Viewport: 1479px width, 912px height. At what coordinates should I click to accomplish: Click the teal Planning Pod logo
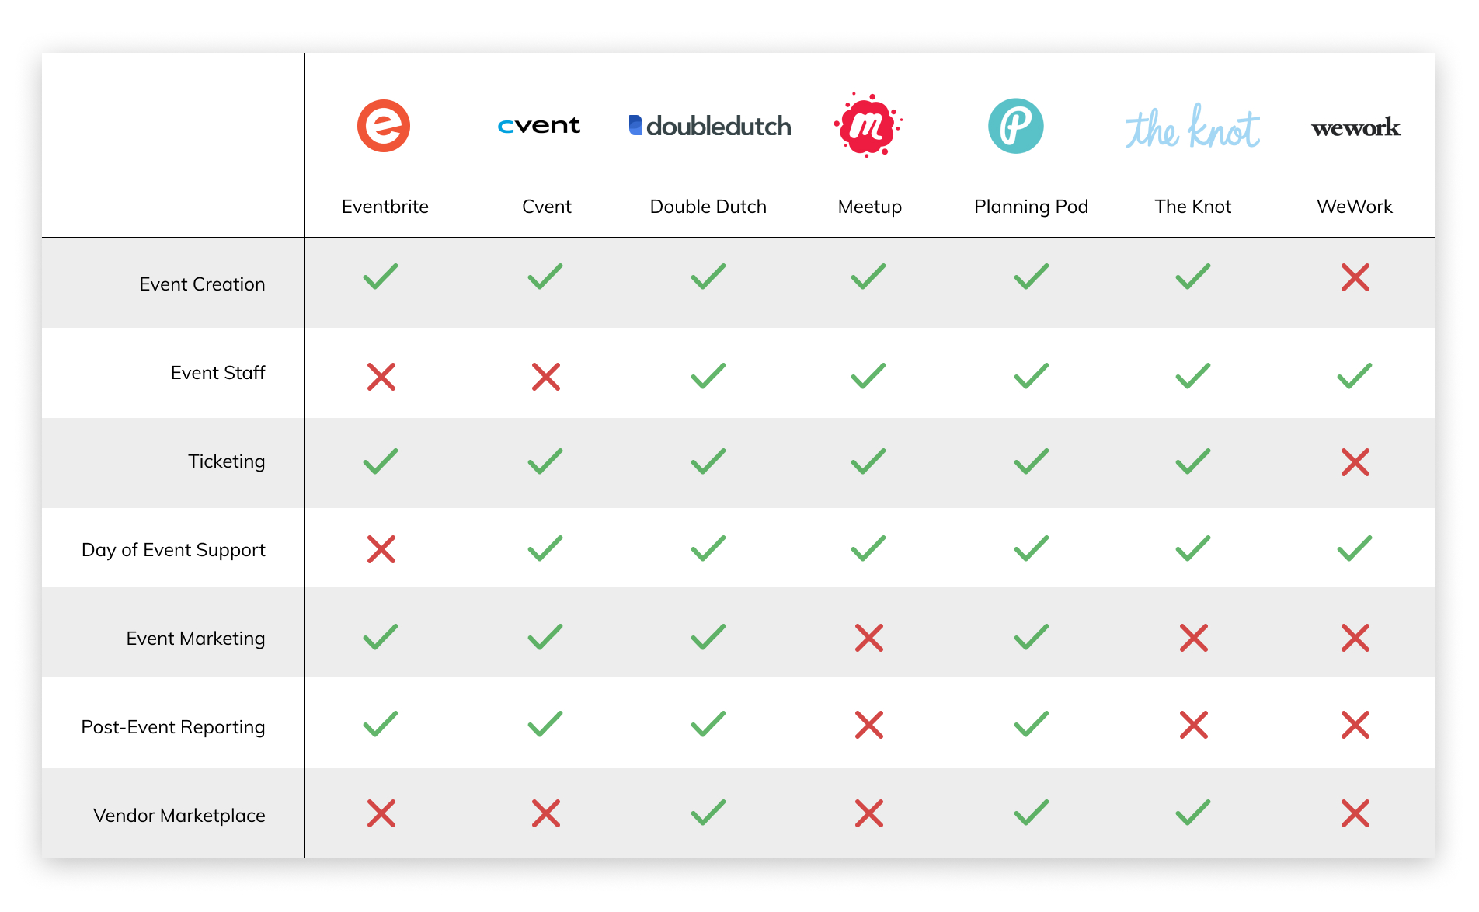[x=1015, y=126]
